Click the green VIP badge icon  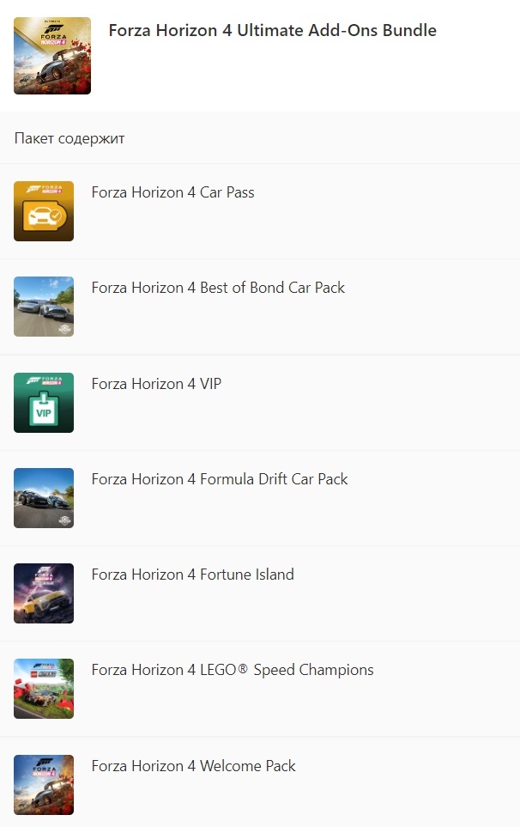[x=44, y=403]
